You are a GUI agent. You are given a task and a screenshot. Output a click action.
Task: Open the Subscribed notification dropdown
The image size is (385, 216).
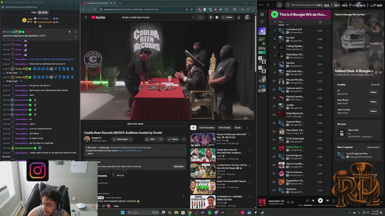122,139
